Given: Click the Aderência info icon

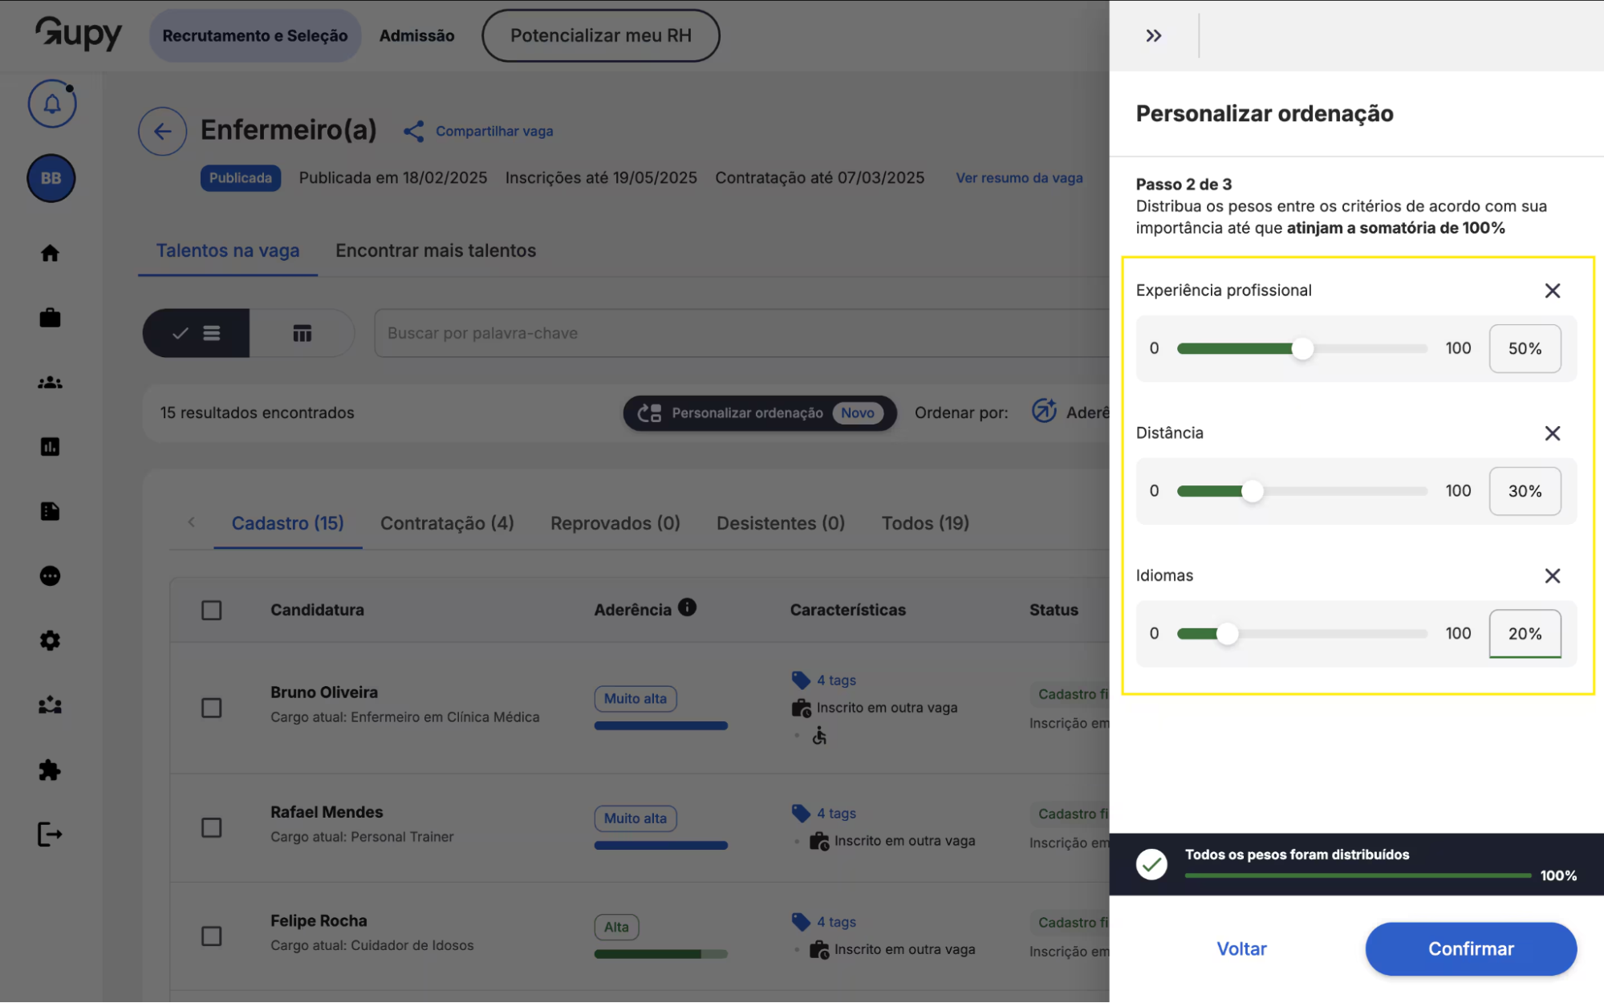Looking at the screenshot, I should tap(687, 607).
